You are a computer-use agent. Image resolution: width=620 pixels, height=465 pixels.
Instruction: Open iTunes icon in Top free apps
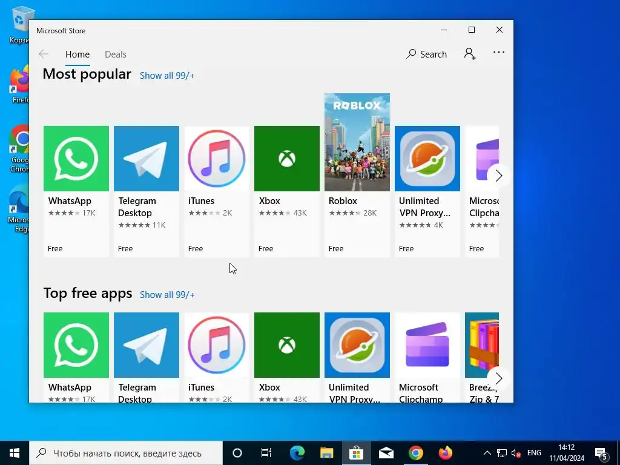tap(217, 345)
